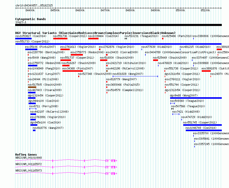
Task: Click nsv477639 (Kidd2010) label
Action: click(x=157, y=47)
